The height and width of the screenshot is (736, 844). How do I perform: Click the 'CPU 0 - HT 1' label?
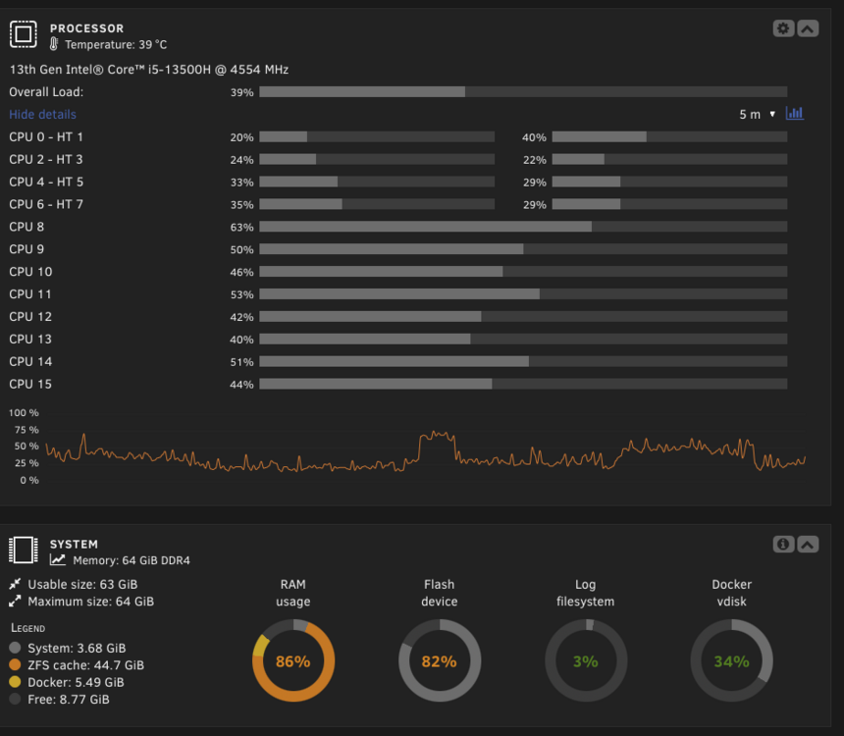[x=46, y=136]
